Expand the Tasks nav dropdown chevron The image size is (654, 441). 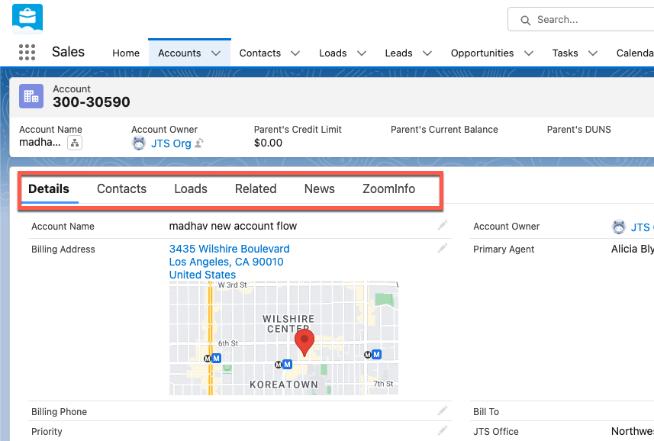(x=593, y=53)
